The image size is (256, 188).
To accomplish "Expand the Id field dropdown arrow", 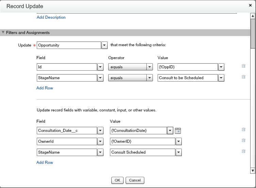I will [x=100, y=67].
